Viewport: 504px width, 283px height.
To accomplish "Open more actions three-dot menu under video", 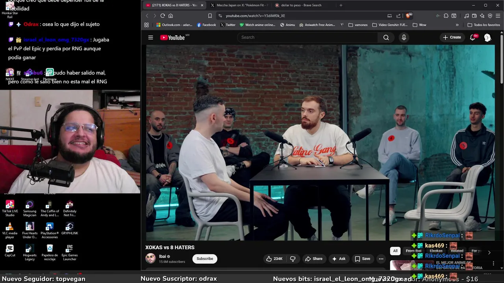I will [x=381, y=259].
